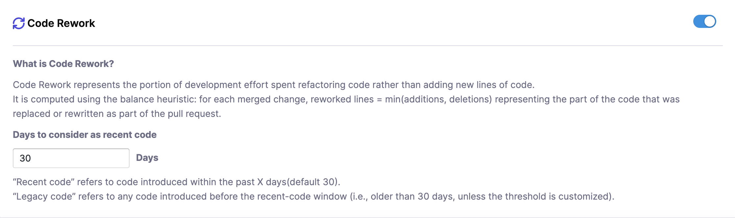Click the 'Days to consider as recent code' label
The height and width of the screenshot is (218, 735).
(x=84, y=135)
